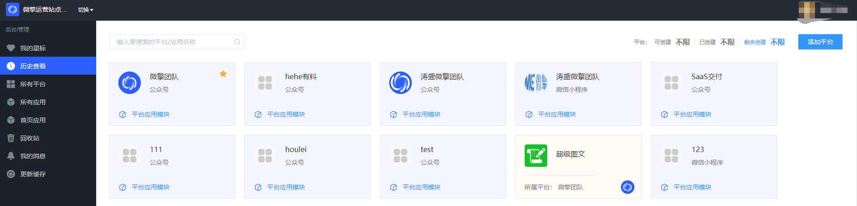Click the 剩余创建 label
The width and height of the screenshot is (857, 206).
tap(755, 42)
